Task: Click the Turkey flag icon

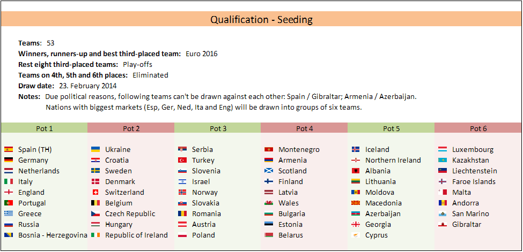Action: point(182,161)
